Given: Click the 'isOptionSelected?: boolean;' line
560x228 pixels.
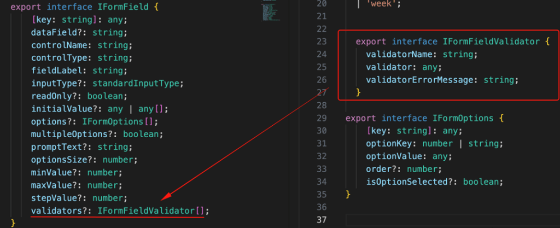Looking at the screenshot, I should (435, 182).
